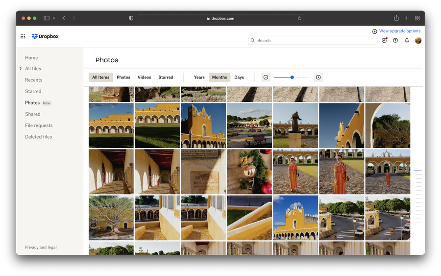Go to Home in sidebar
The height and width of the screenshot is (276, 441).
[31, 58]
